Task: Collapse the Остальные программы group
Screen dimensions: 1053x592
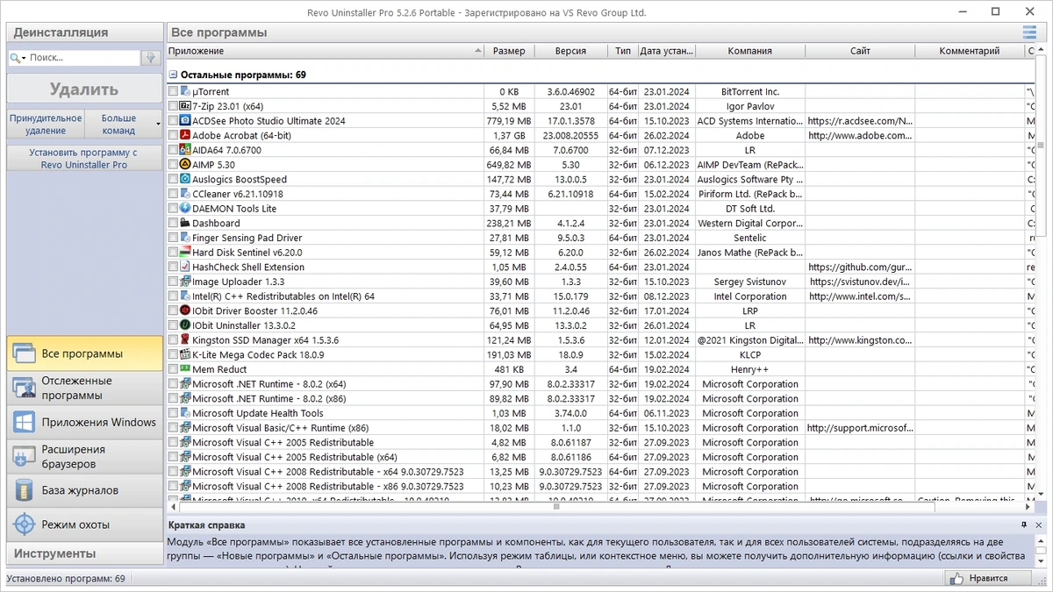Action: 173,75
